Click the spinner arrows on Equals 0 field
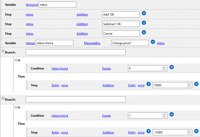Viewport: 200px width, 137px height. [x=164, y=68]
